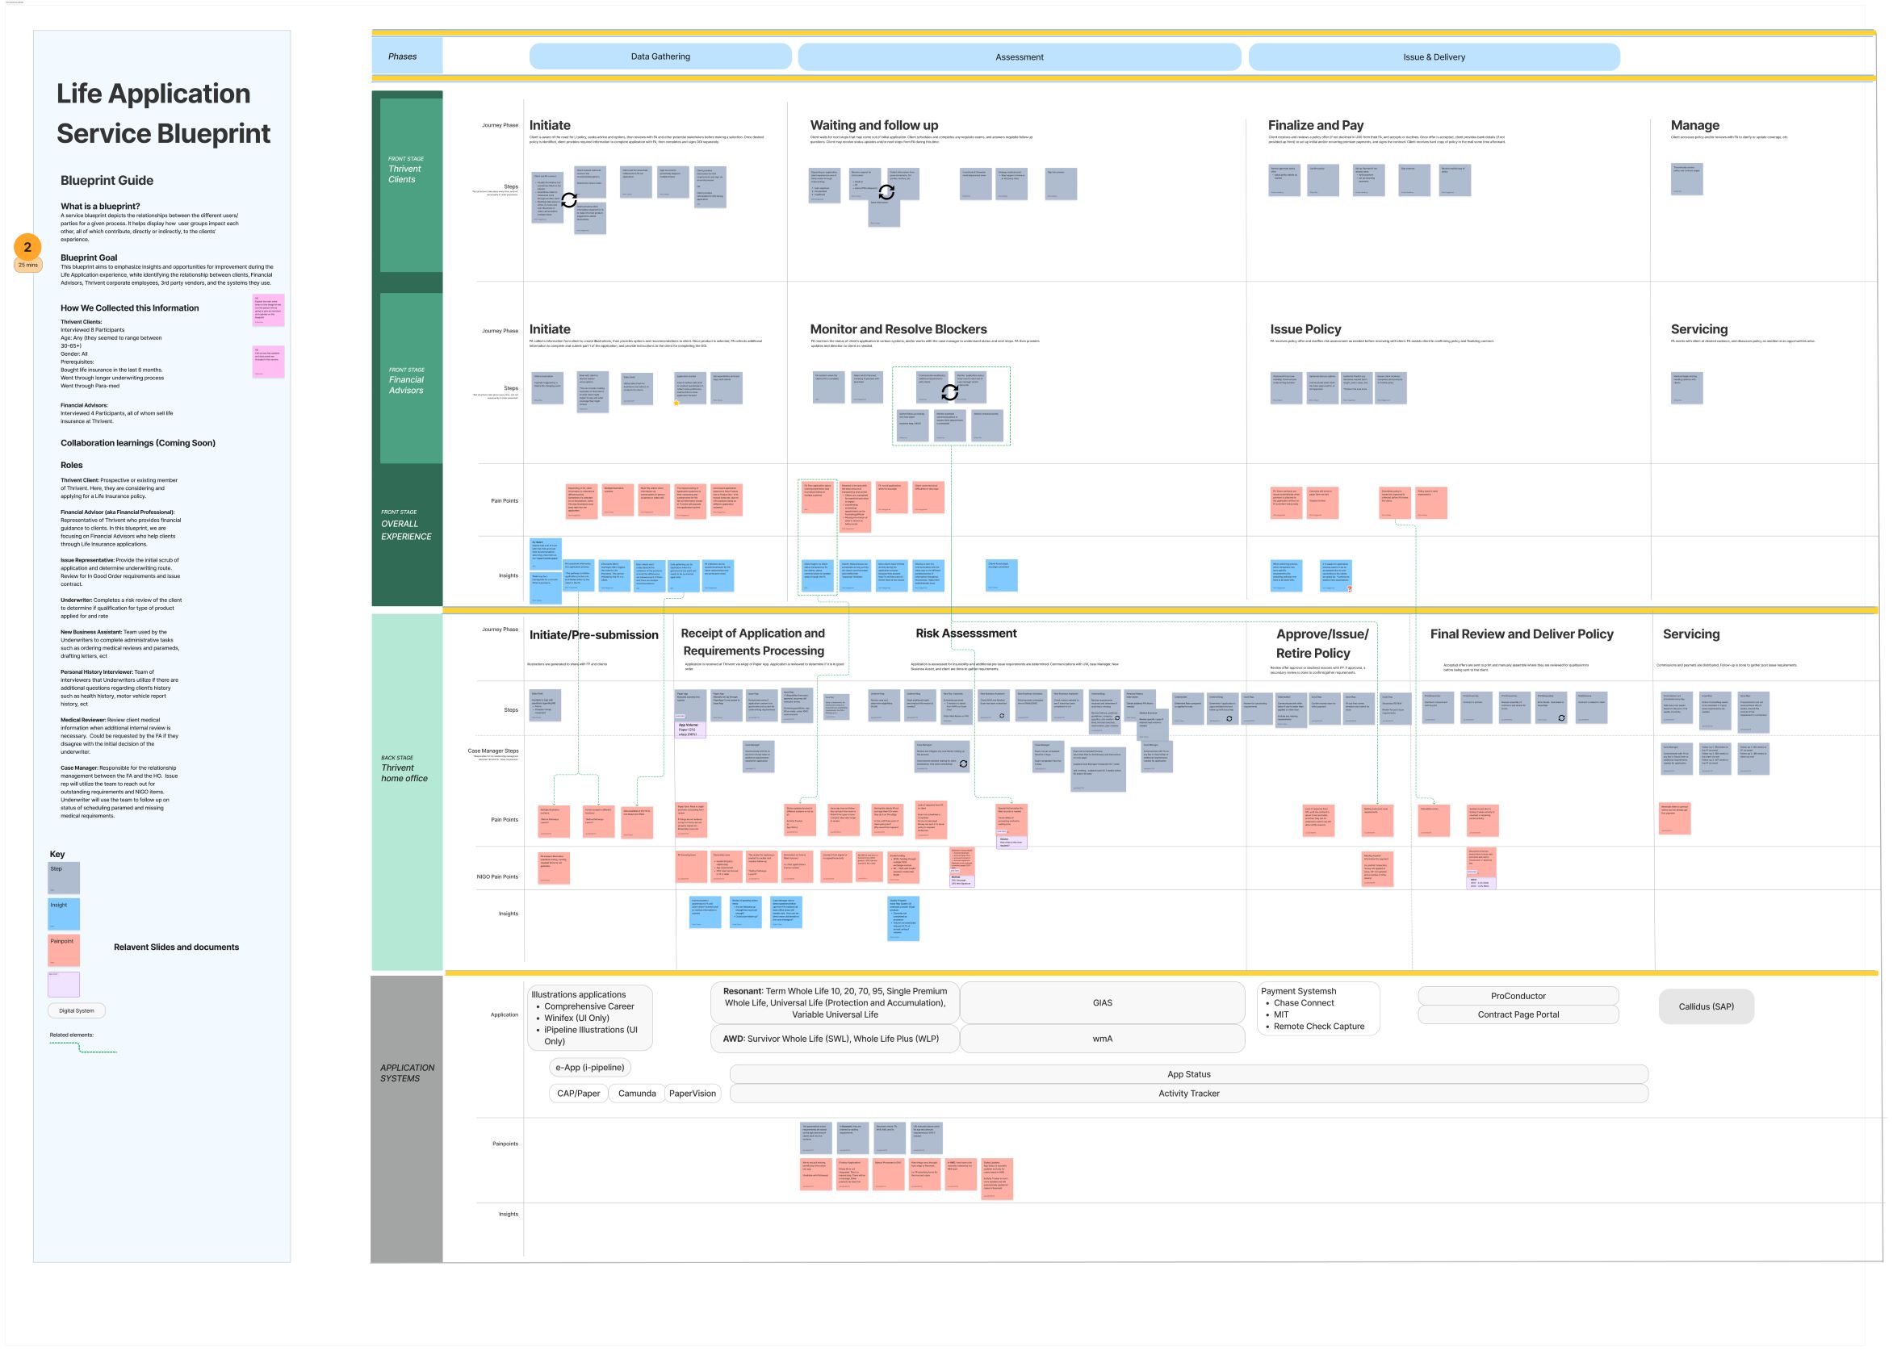Click the Digital System key pill

[x=77, y=1010]
